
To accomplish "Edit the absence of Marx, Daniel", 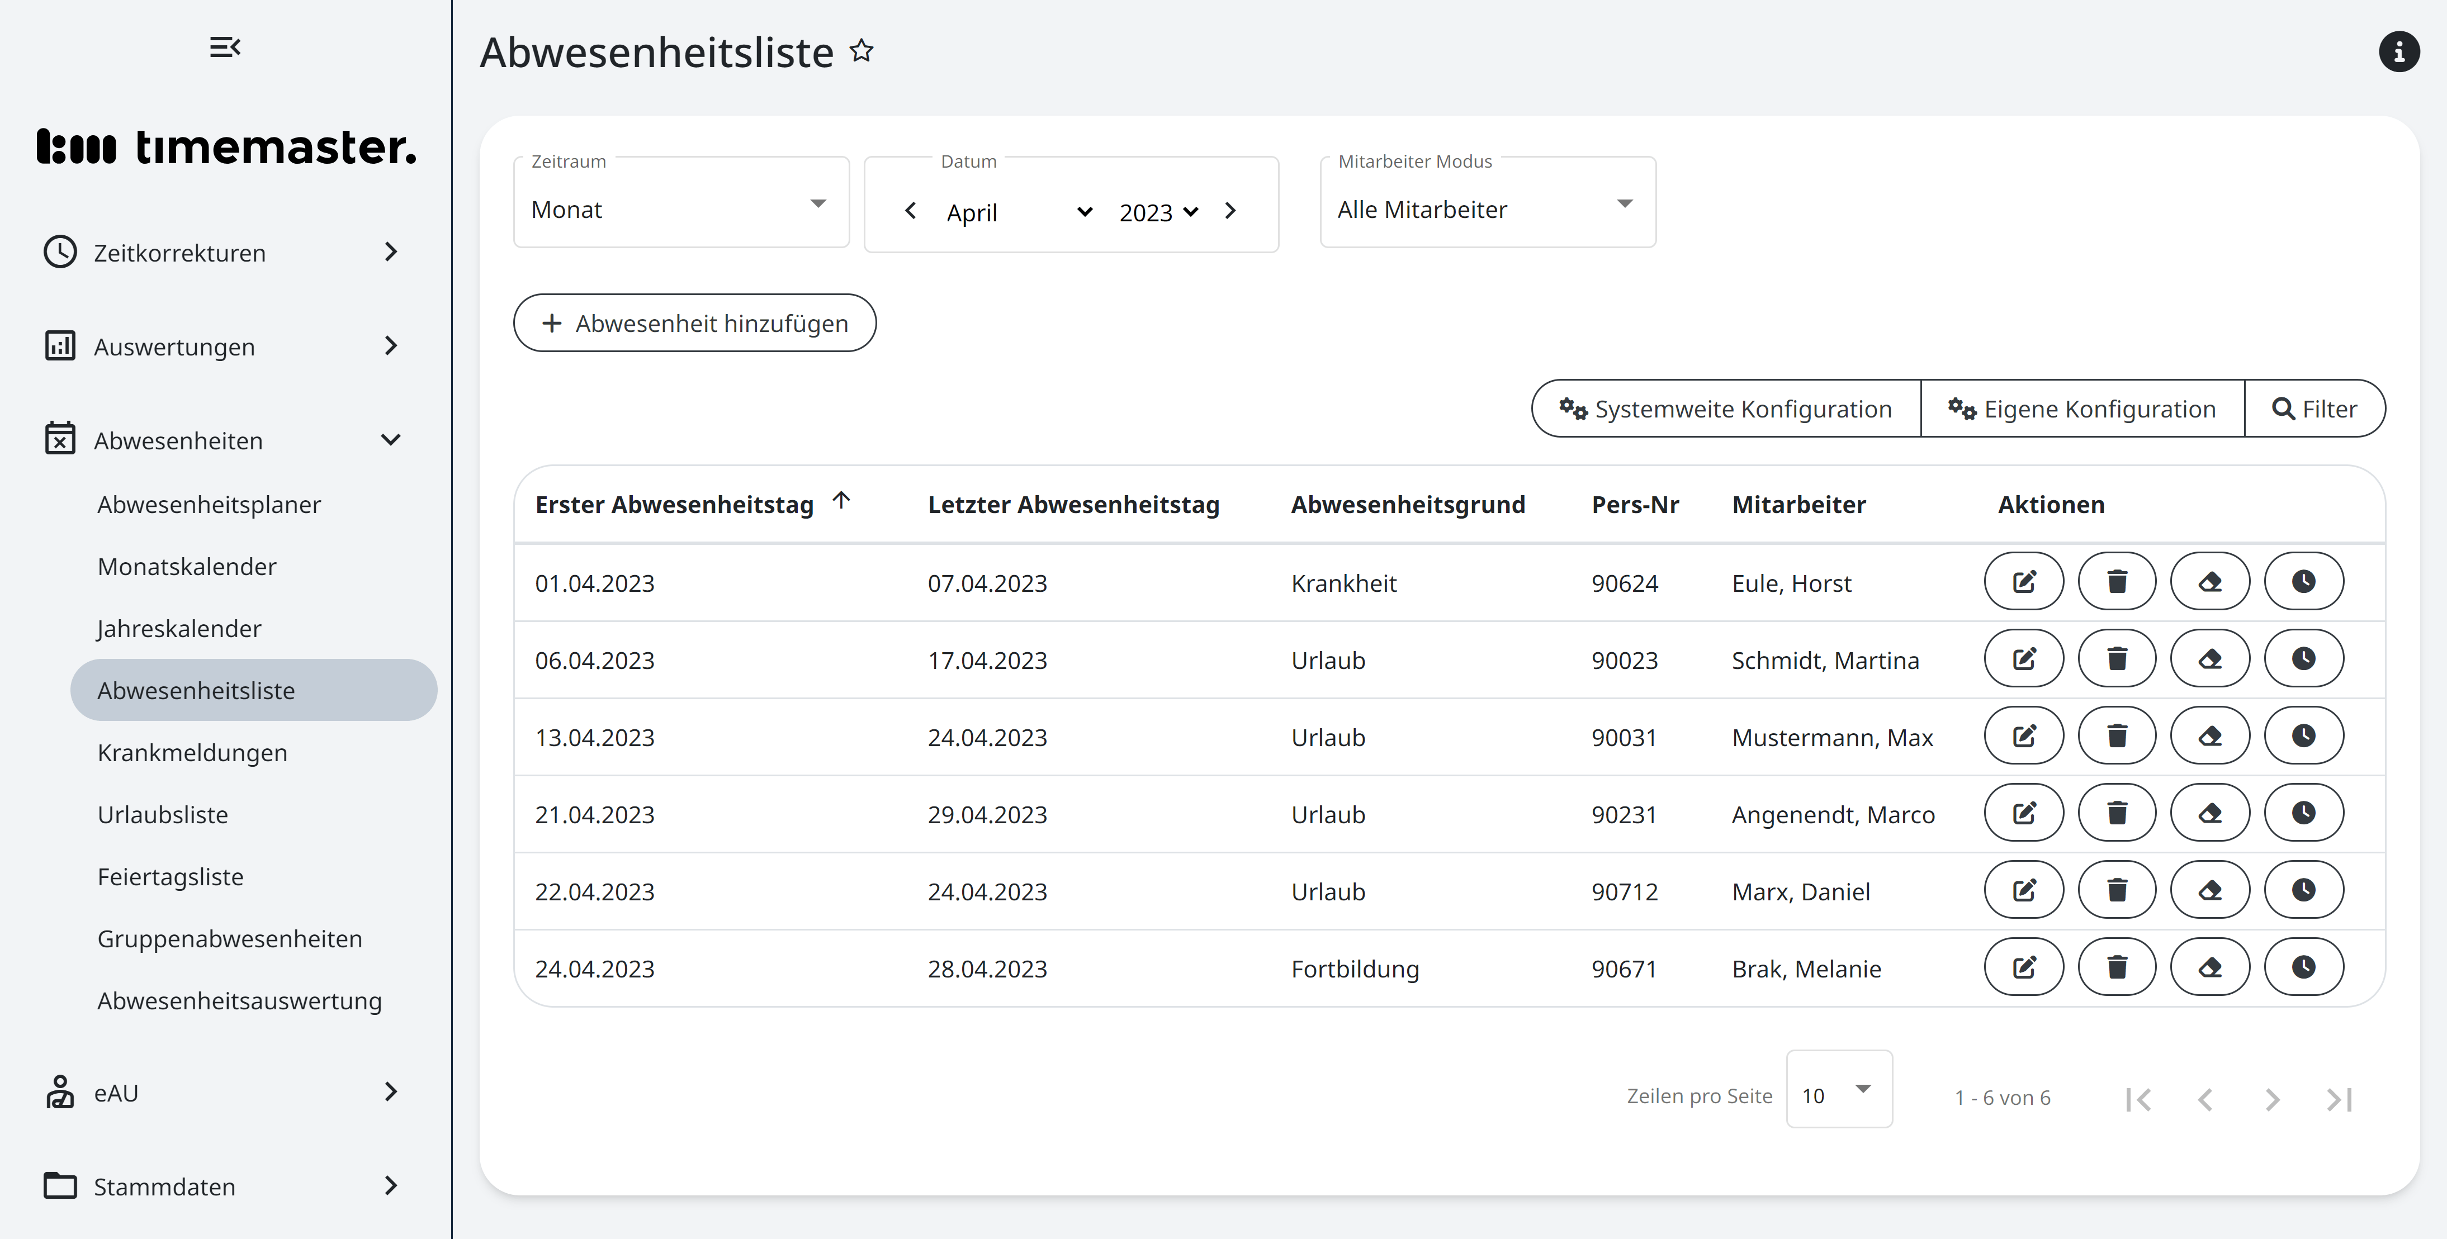I will (2023, 891).
